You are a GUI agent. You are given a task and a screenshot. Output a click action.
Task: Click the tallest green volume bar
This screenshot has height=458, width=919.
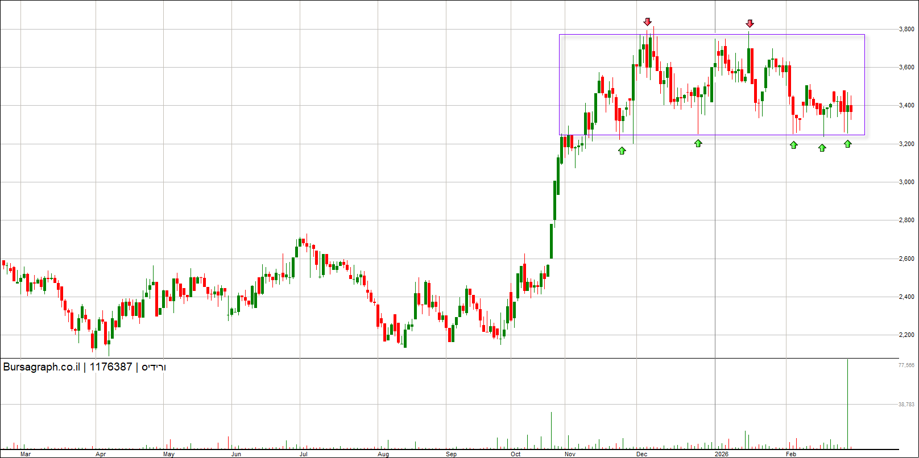click(848, 403)
